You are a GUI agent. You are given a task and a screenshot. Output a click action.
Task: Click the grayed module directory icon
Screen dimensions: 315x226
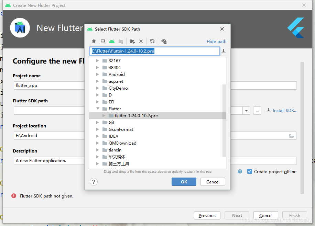[121, 41]
